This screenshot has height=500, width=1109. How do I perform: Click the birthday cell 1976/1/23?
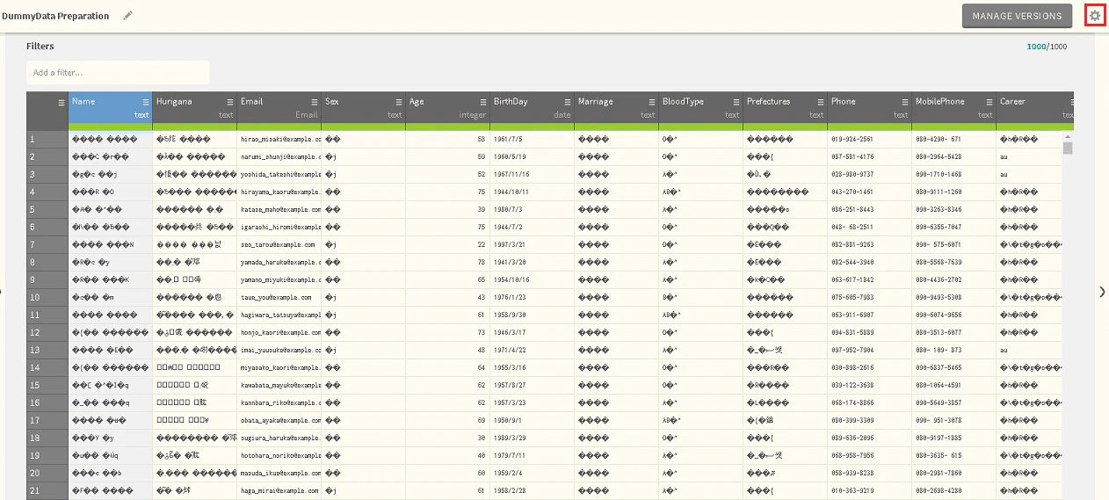pos(533,298)
